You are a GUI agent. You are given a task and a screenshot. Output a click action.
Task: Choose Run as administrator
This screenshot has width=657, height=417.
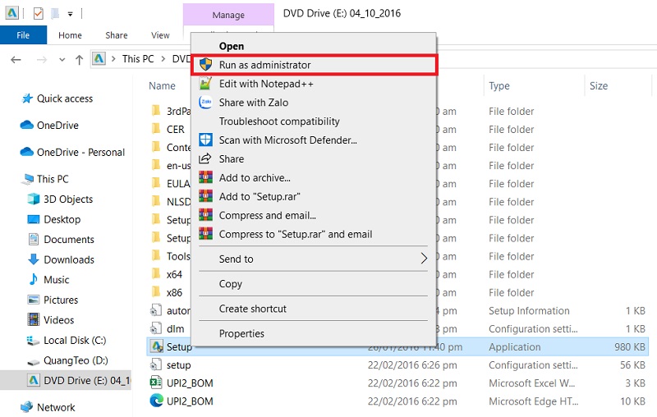pos(315,65)
